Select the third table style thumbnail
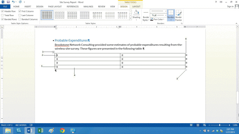 72,15
